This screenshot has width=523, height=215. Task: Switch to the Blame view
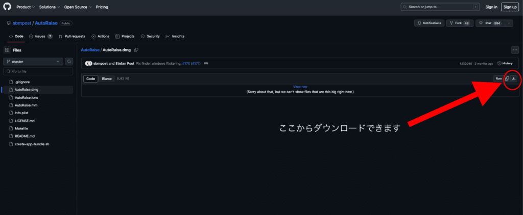pyautogui.click(x=107, y=78)
